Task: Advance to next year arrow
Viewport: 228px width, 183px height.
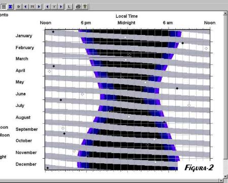Action: coord(61,7)
